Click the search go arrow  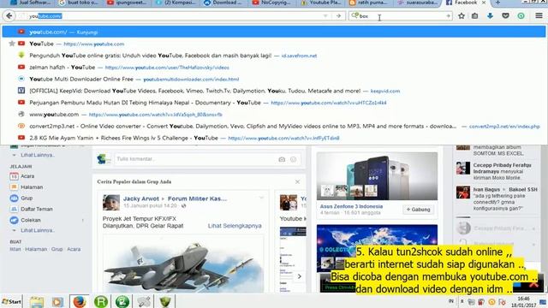(448, 15)
